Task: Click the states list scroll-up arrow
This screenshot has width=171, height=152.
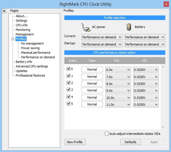Action: (163, 67)
